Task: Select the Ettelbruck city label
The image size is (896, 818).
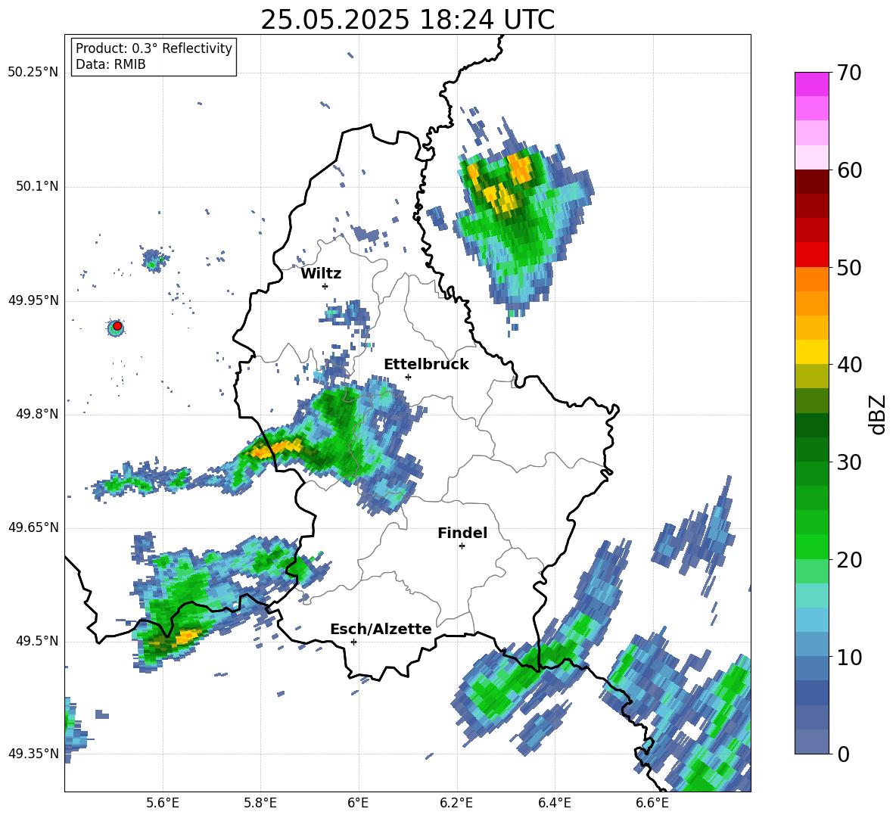Action: pos(426,365)
